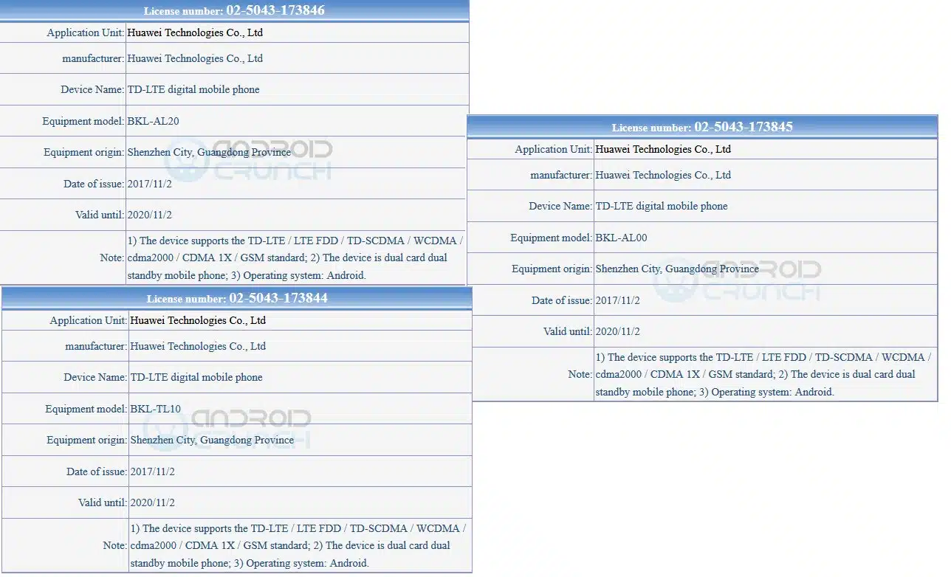Click the Note text in license 173846 table
Viewport: 951px width, 577px height.
(295, 258)
